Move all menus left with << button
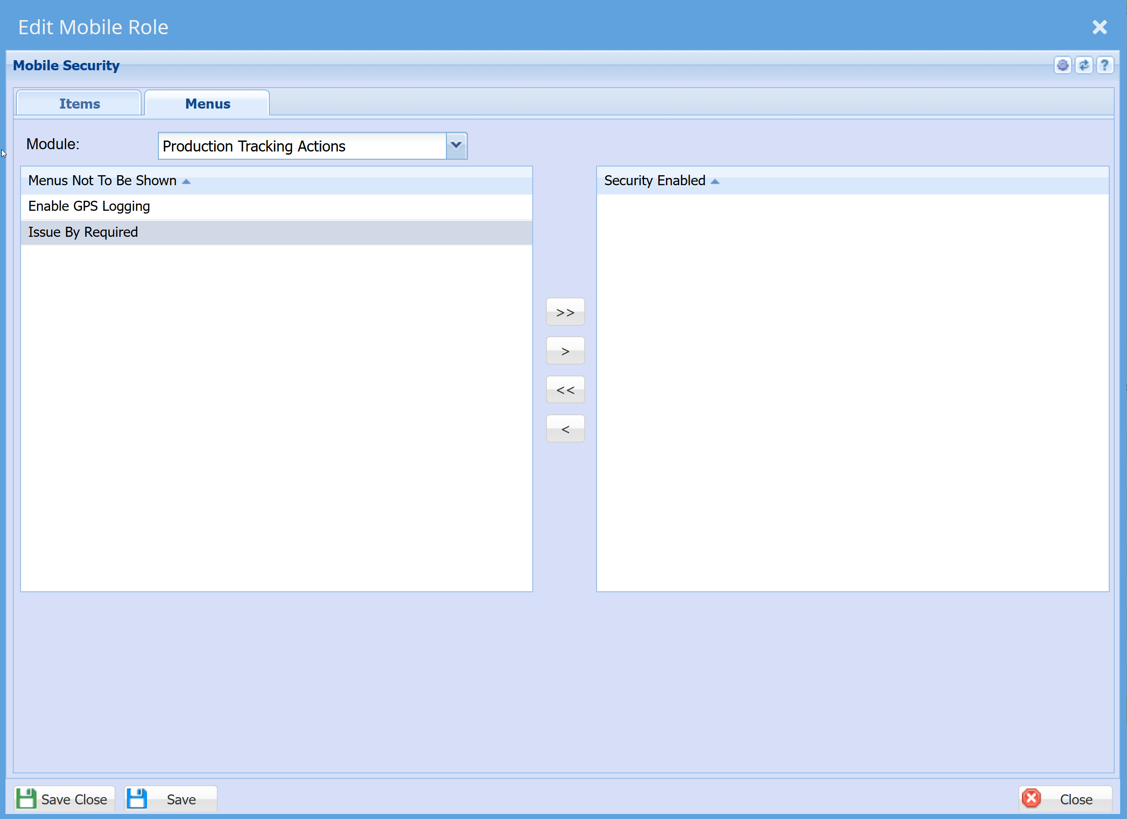This screenshot has height=819, width=1127. click(x=565, y=389)
